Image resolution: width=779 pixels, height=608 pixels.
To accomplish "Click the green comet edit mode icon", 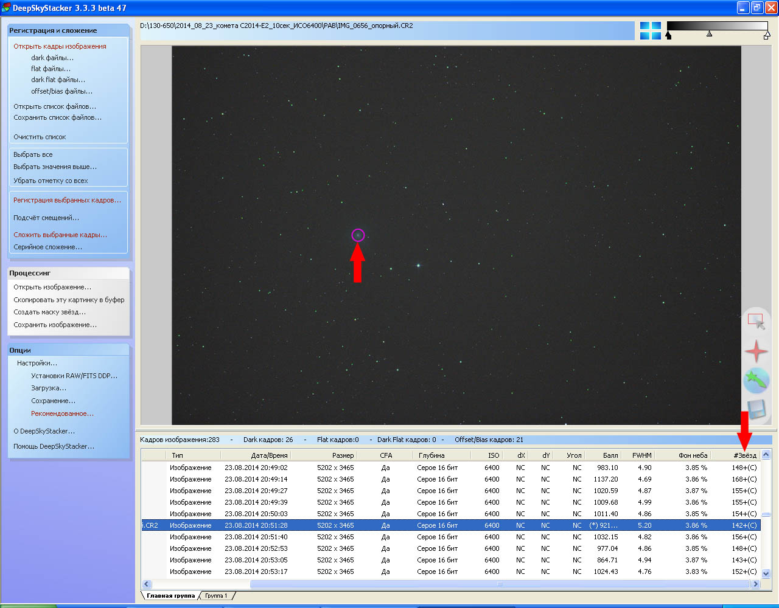I will click(756, 381).
